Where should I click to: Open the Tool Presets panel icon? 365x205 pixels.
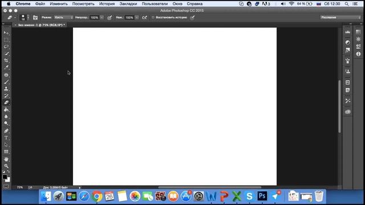[x=347, y=101]
